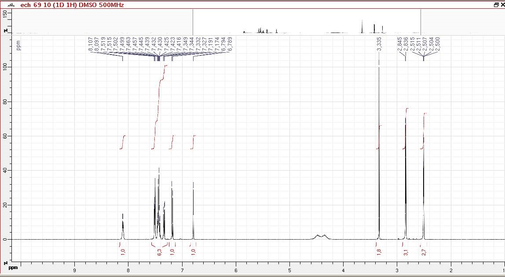Select the 6,789 peak label
505x277 pixels.
[230, 44]
